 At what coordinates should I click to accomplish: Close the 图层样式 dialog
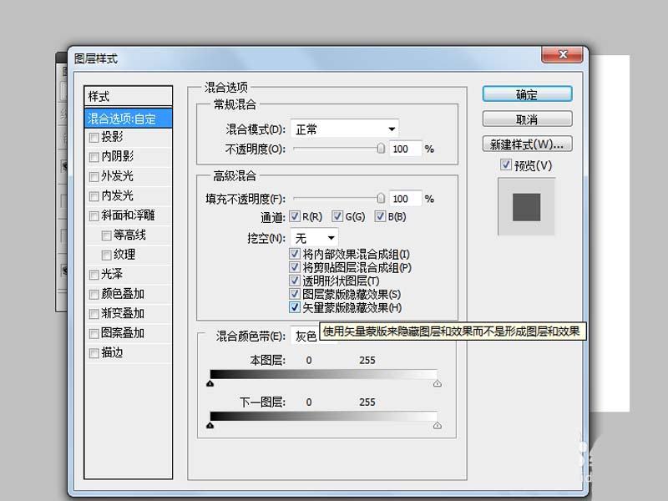coord(562,54)
